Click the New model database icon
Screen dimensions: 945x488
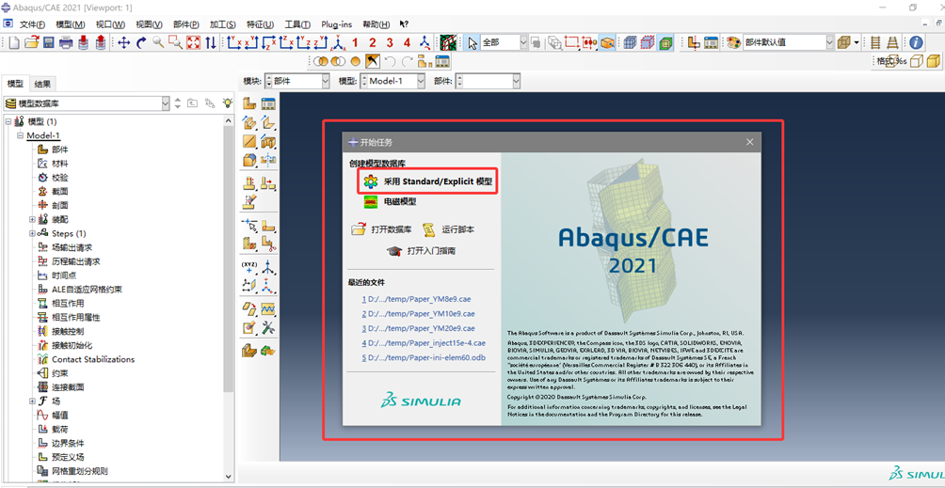(x=13, y=42)
